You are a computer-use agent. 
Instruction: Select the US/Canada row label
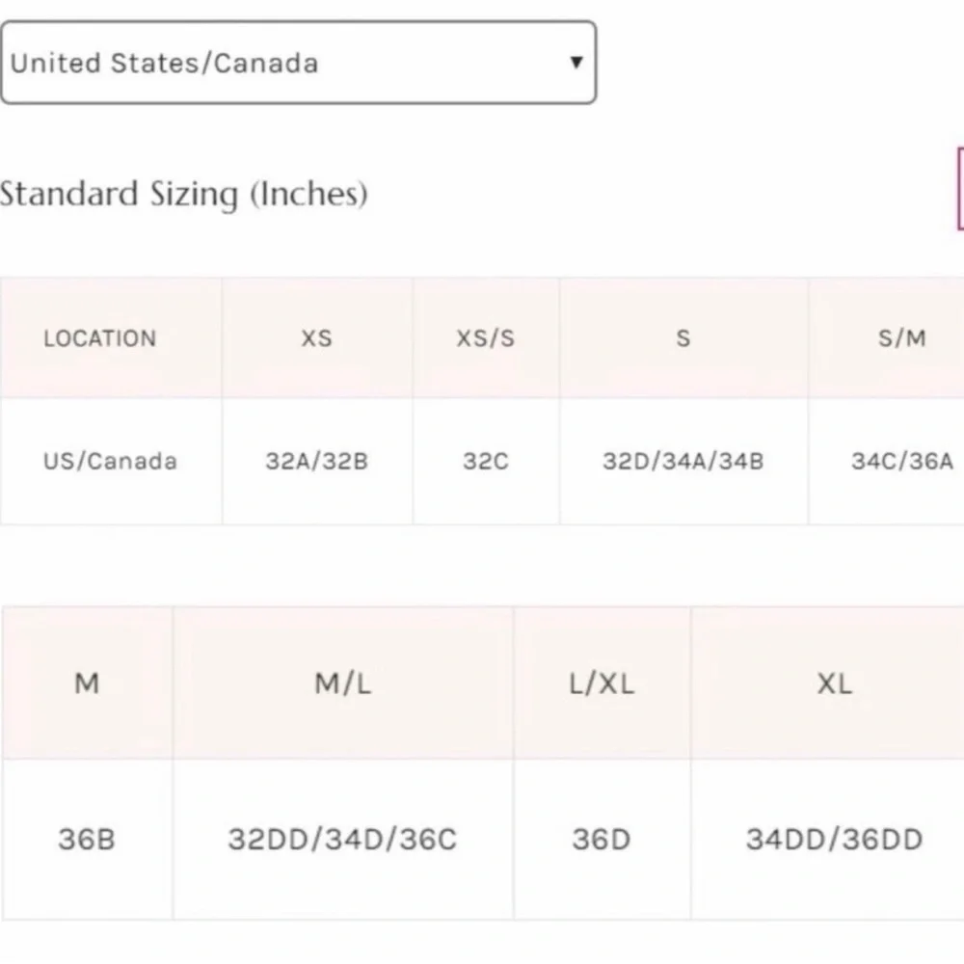tap(110, 461)
